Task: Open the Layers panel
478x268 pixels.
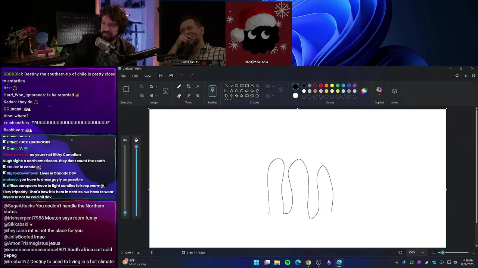Action: [x=394, y=91]
